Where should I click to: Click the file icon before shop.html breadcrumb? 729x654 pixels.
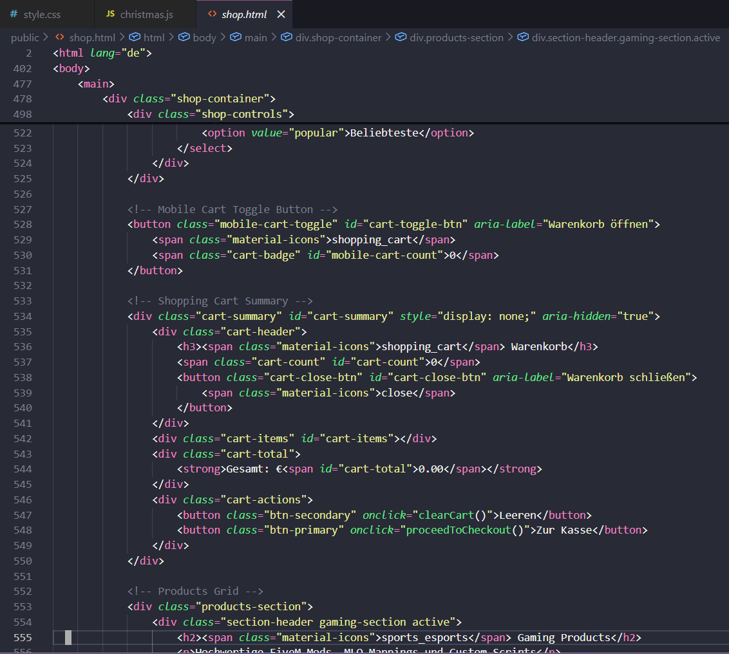click(x=60, y=37)
